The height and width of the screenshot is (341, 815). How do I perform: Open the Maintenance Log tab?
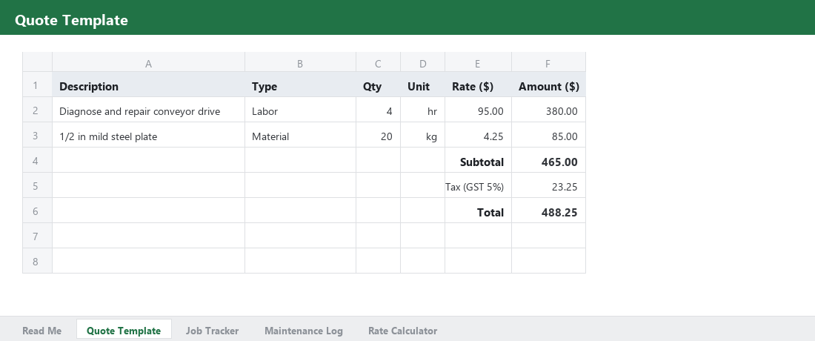point(304,331)
